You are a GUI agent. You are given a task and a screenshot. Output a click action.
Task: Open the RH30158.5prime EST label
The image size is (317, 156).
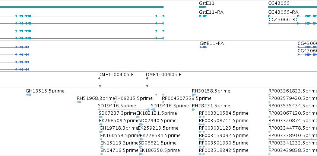tap(211, 91)
